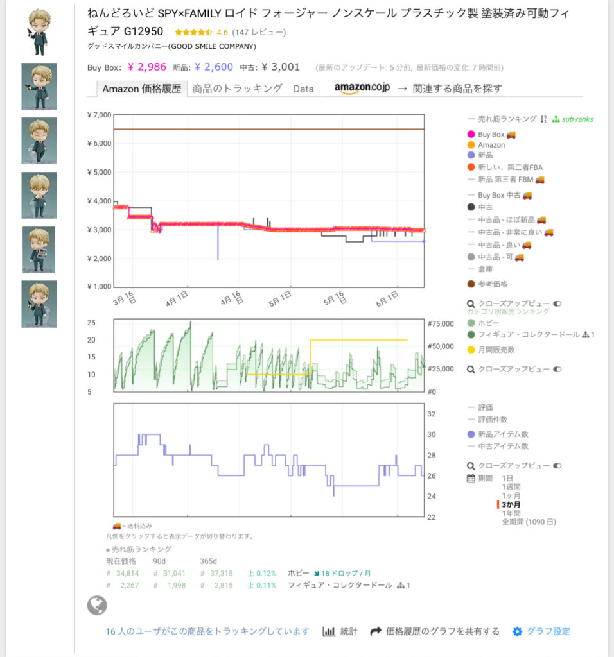
Task: Switch price chart クローズアップビュー toggle
Action: (x=557, y=303)
